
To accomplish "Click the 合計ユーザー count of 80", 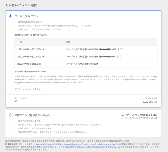I will coord(16,102).
